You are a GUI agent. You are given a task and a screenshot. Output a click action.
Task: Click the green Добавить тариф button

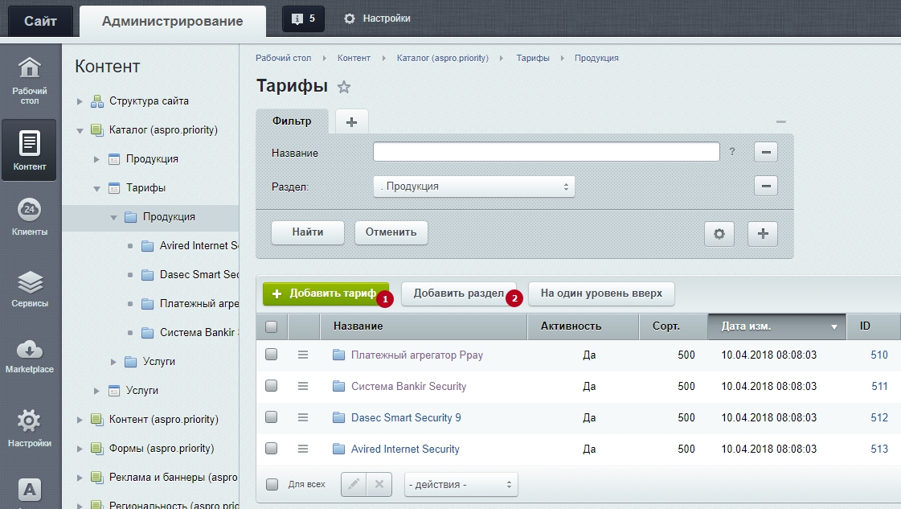(x=326, y=293)
